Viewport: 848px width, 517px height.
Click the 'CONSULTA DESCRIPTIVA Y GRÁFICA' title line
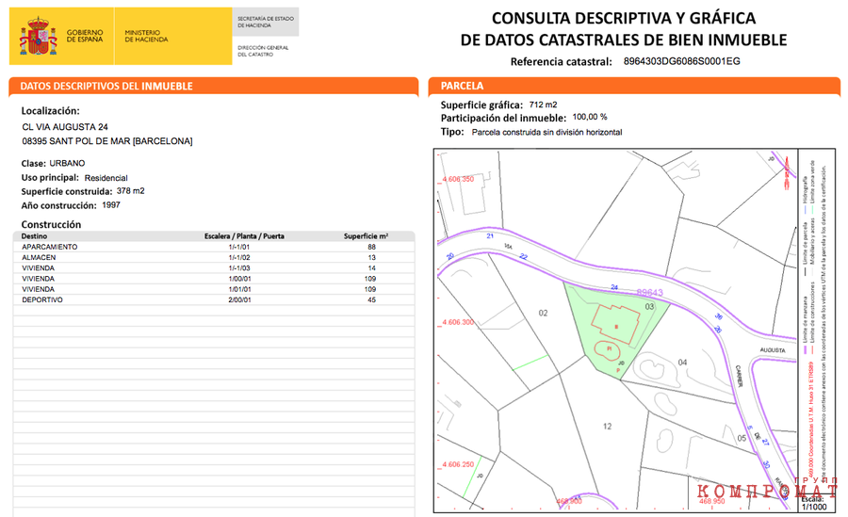point(624,19)
